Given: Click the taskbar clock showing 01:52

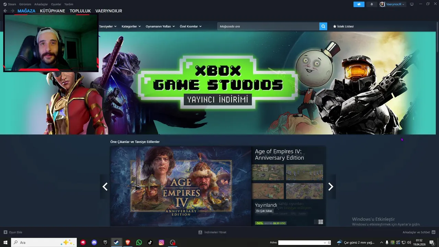Looking at the screenshot, I should pyautogui.click(x=419, y=243).
